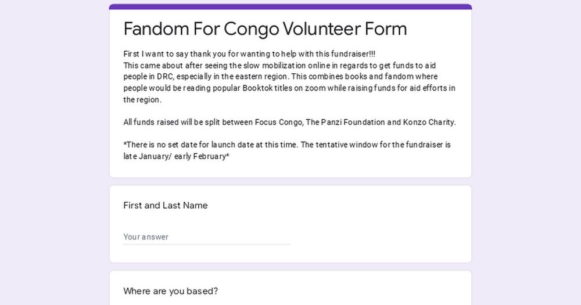The height and width of the screenshot is (305, 581).
Task: Click the 'All funds raised will be split' sentence
Action: 289,123
